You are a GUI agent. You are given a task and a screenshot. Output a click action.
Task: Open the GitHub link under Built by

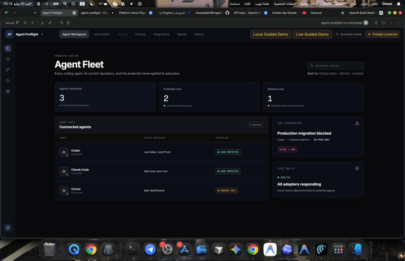(344, 74)
